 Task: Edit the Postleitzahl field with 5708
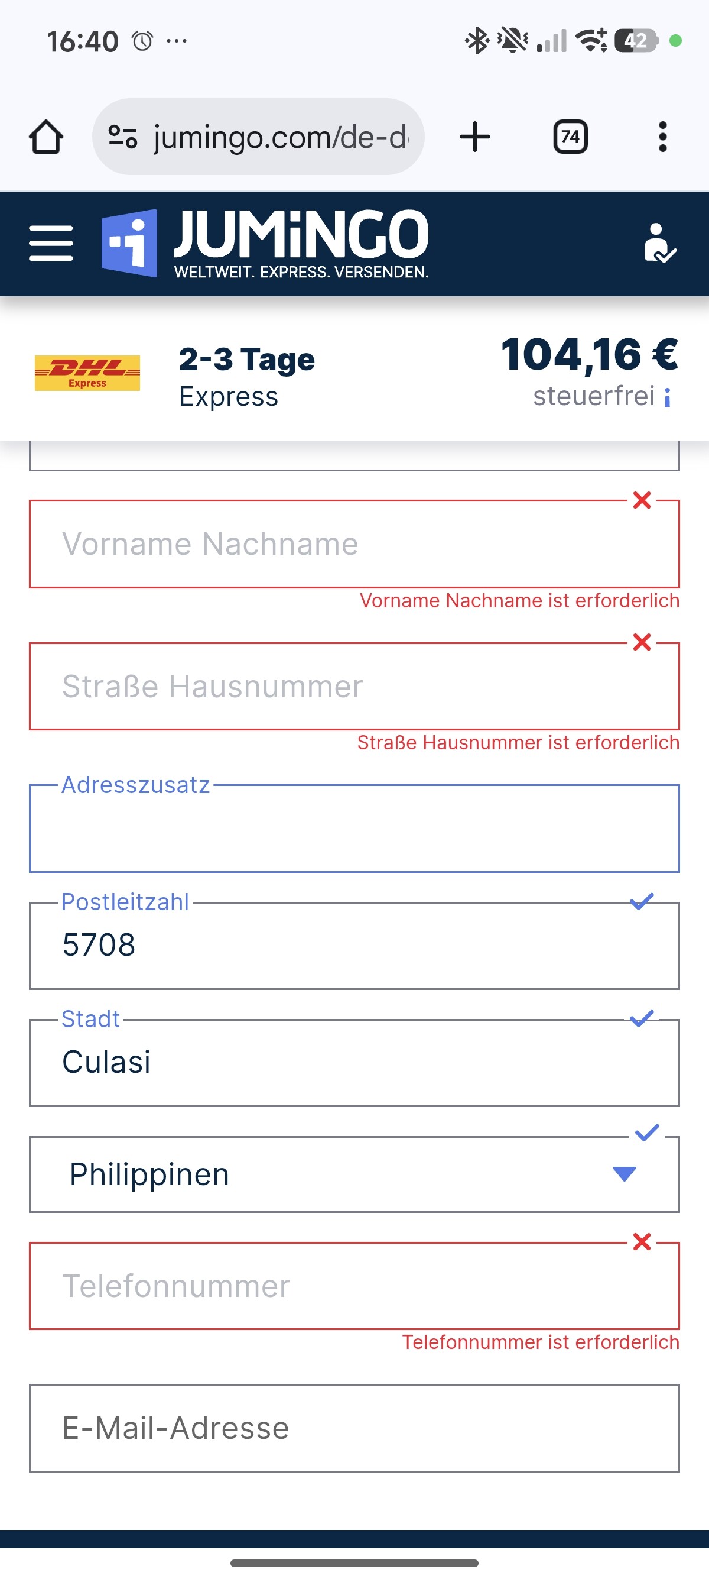click(354, 945)
